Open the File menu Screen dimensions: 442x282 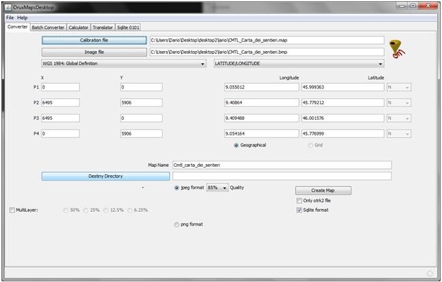pos(10,18)
